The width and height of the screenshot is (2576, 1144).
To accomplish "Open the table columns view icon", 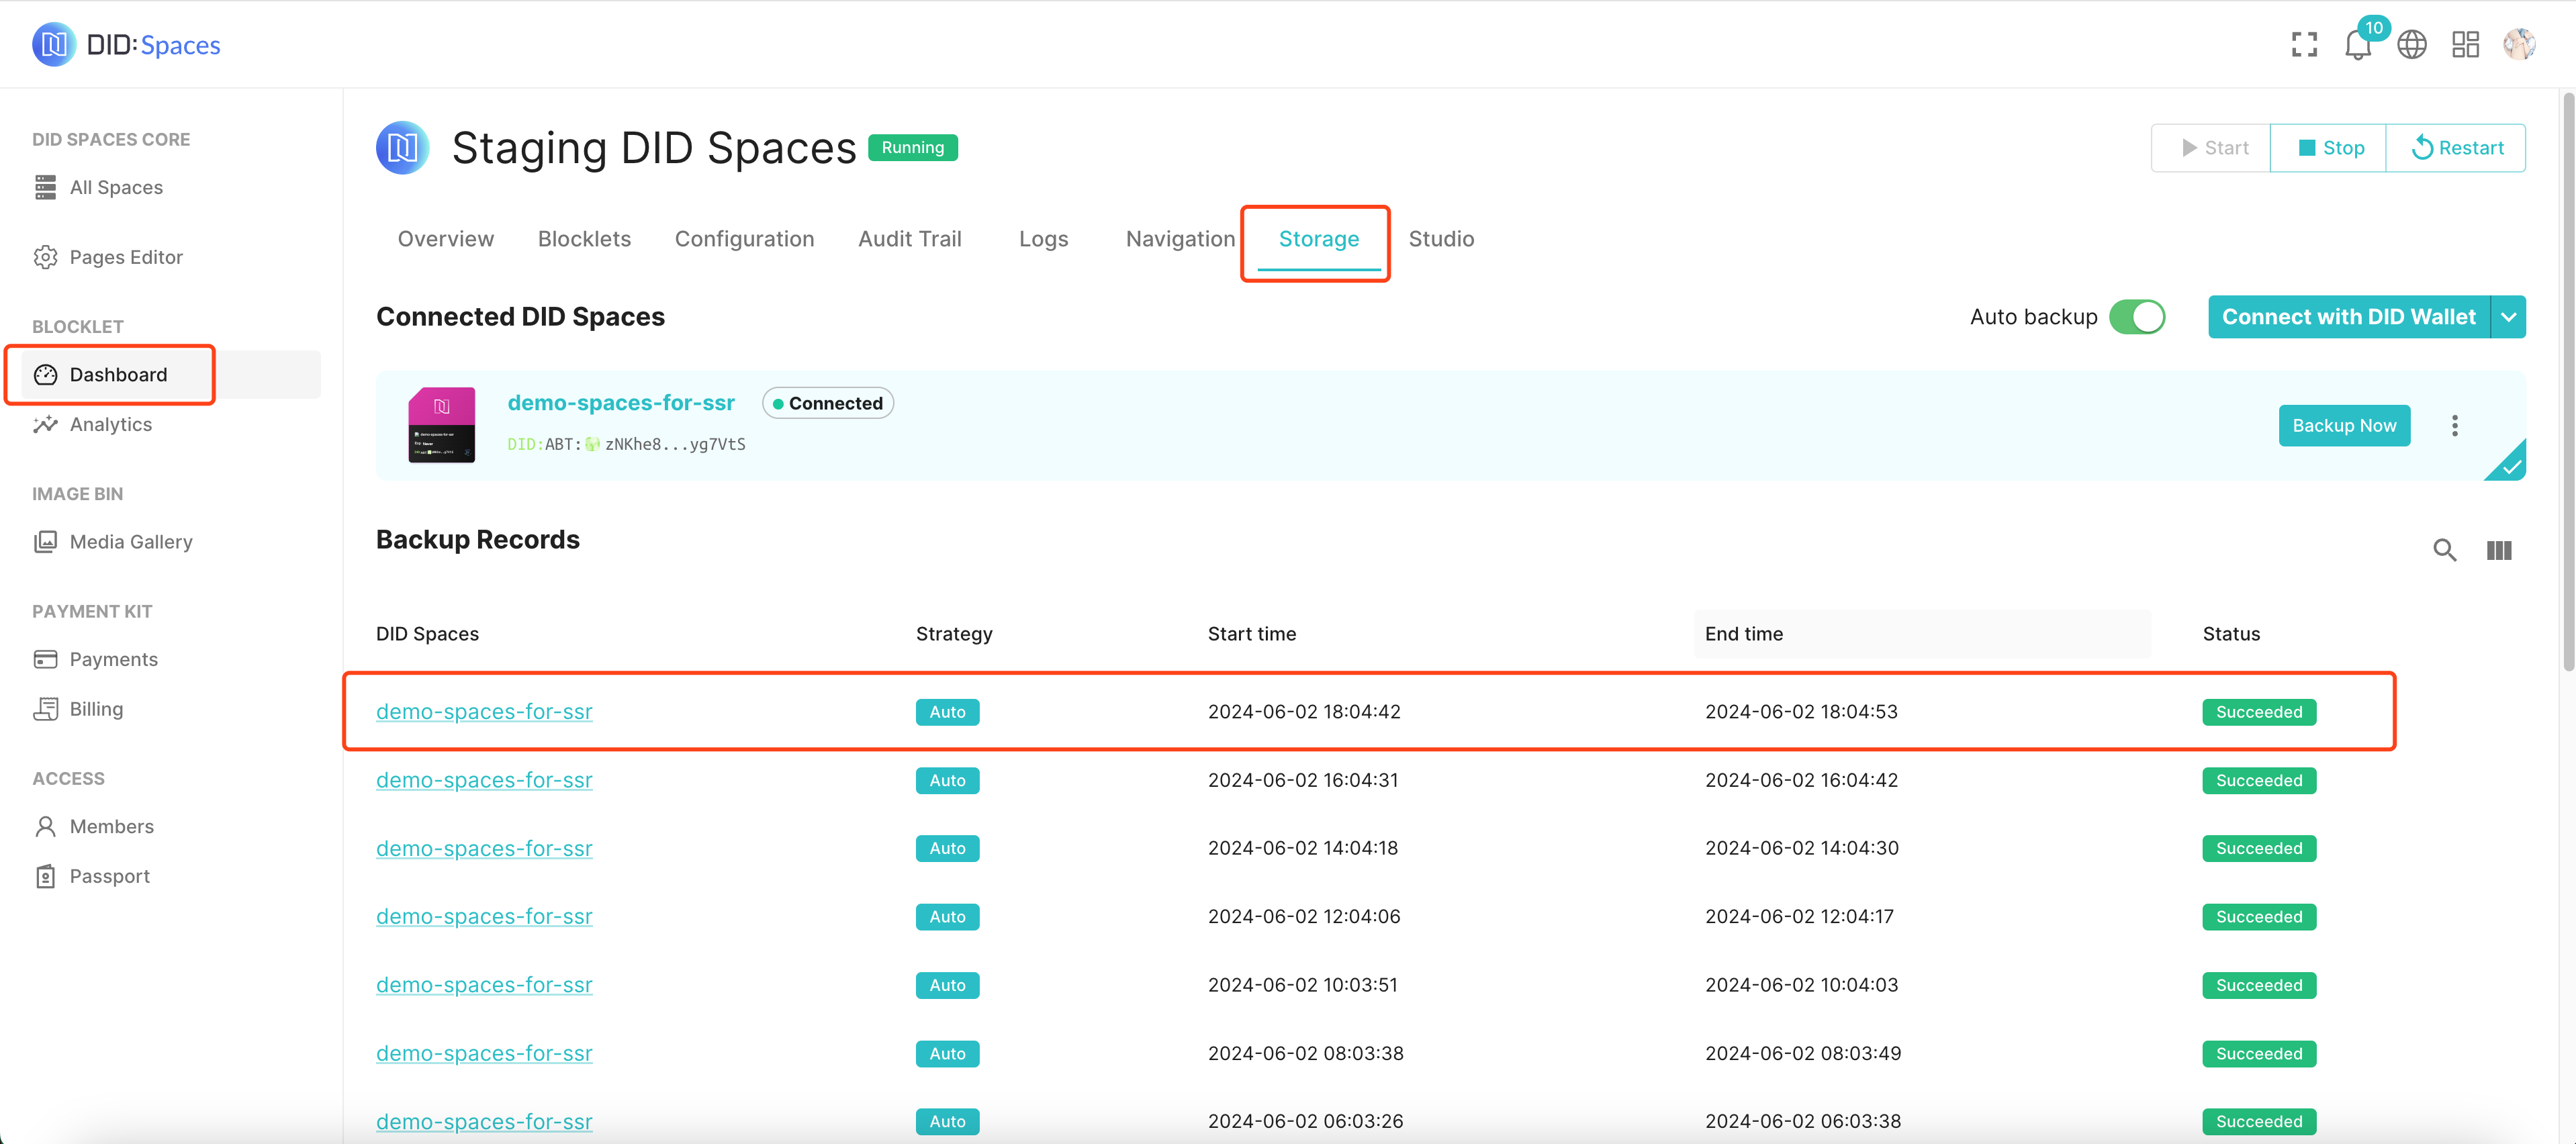I will 2498,550.
